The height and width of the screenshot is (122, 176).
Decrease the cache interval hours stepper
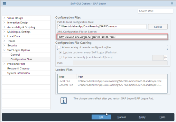tap(165, 59)
